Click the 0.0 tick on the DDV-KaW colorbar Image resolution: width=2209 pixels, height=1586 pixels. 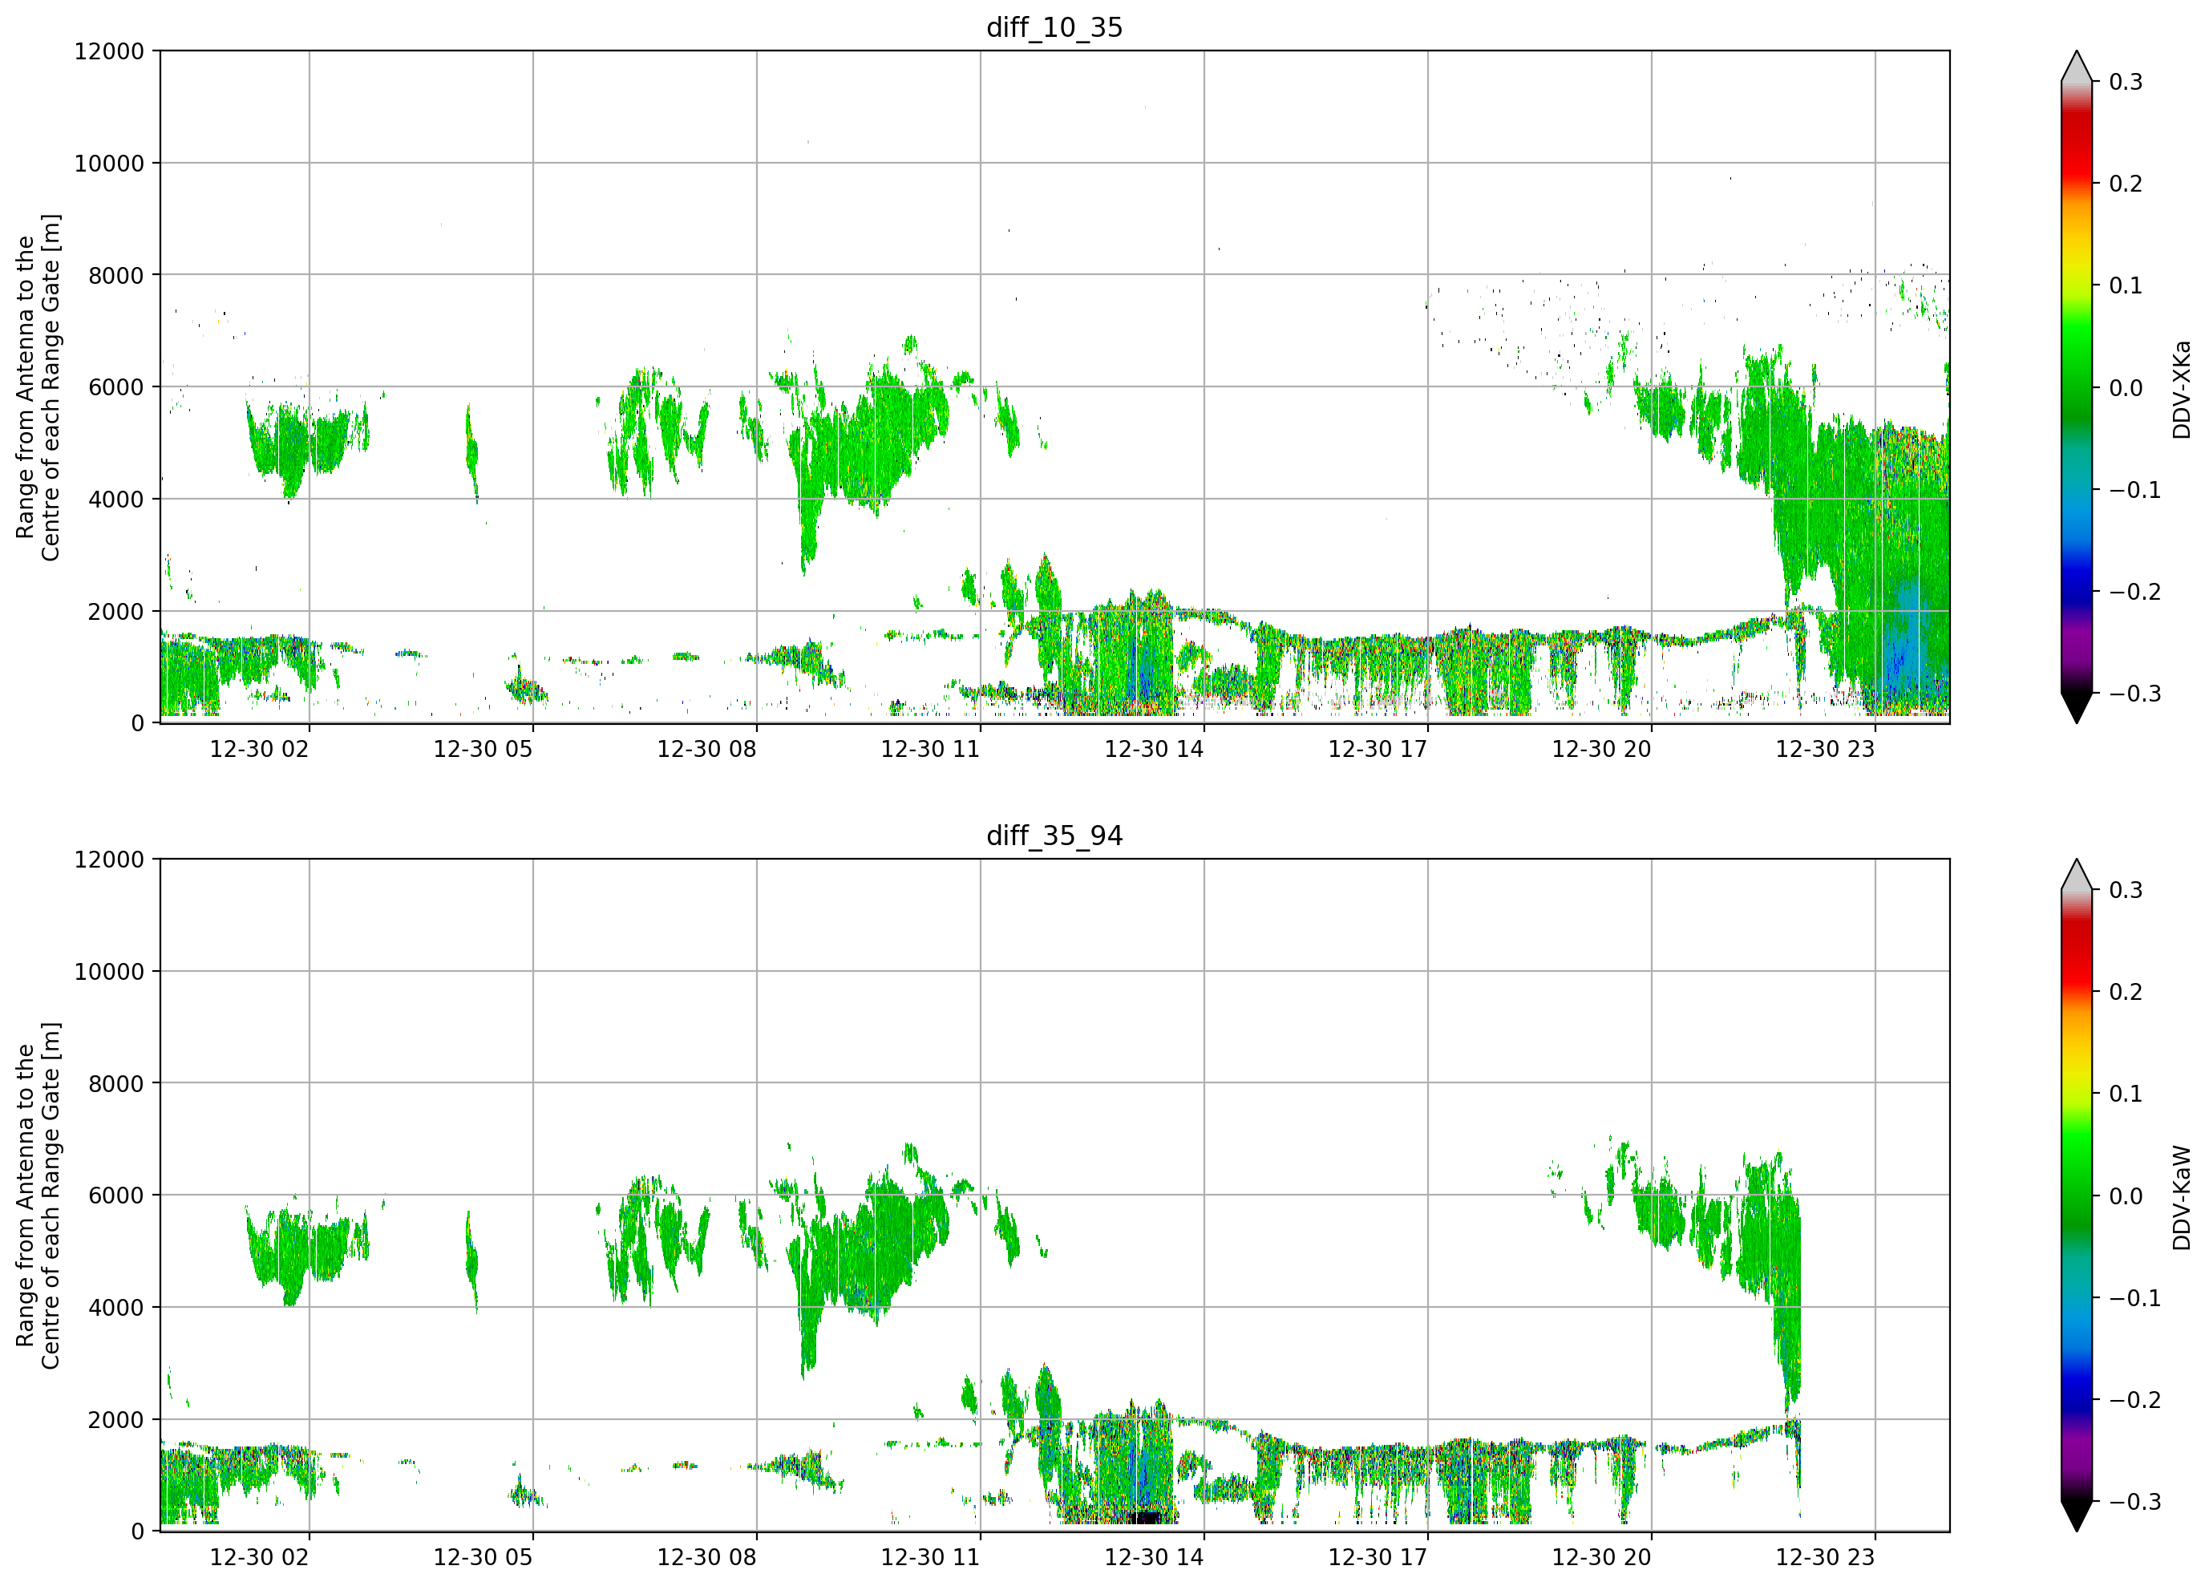[x=2126, y=1196]
